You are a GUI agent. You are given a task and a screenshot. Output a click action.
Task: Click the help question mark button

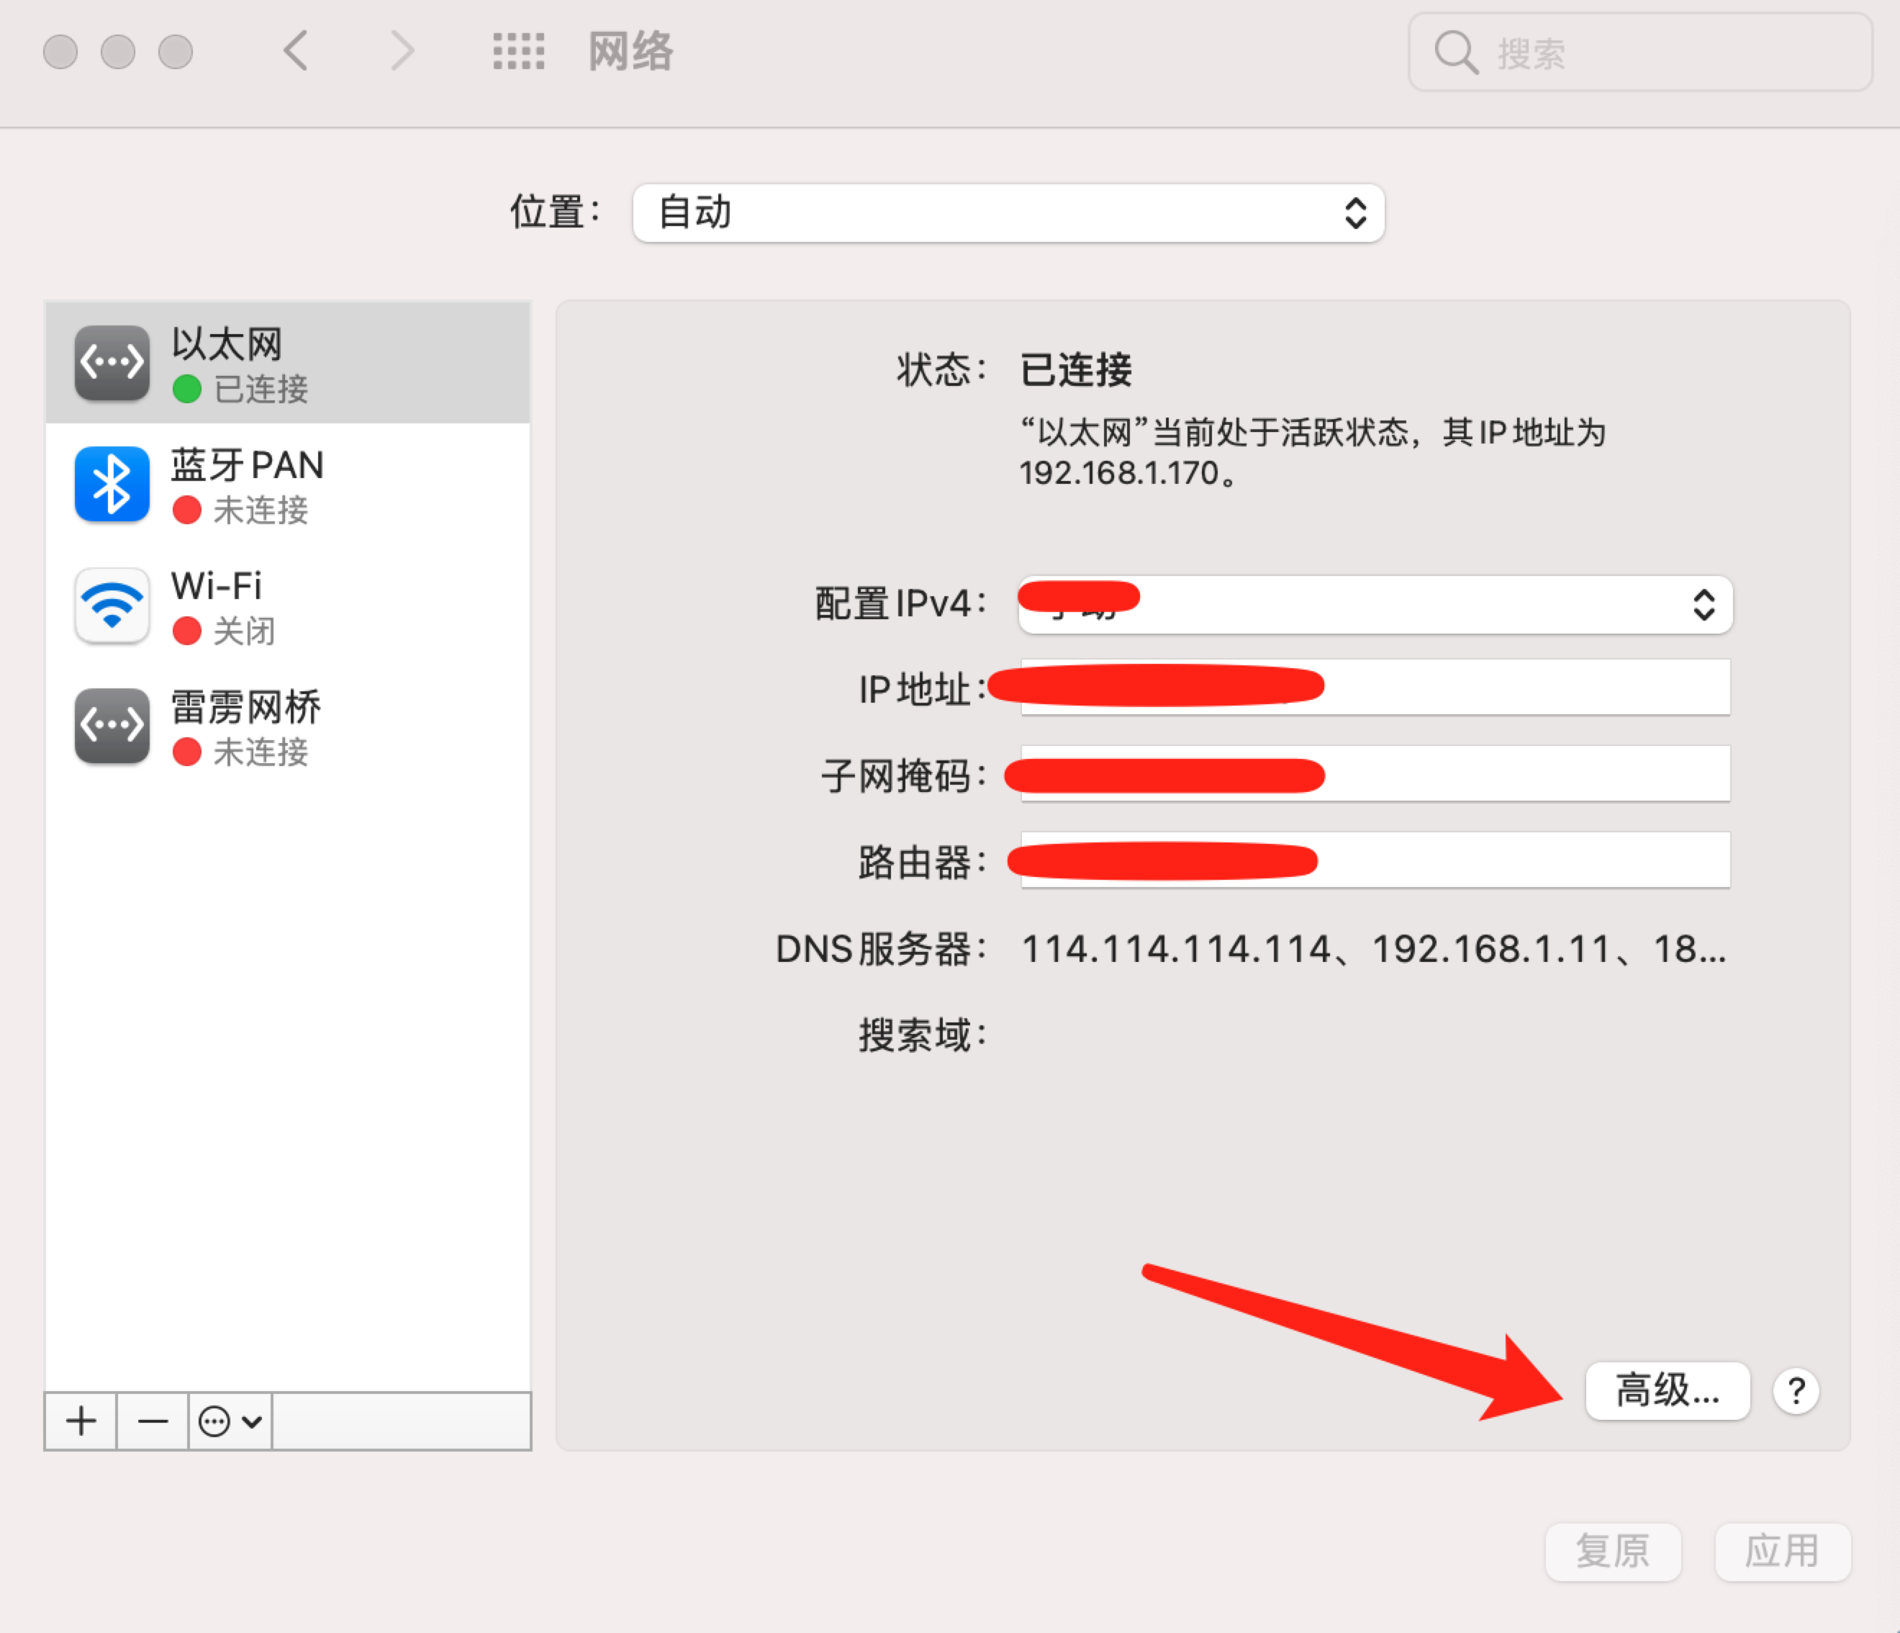1796,1391
